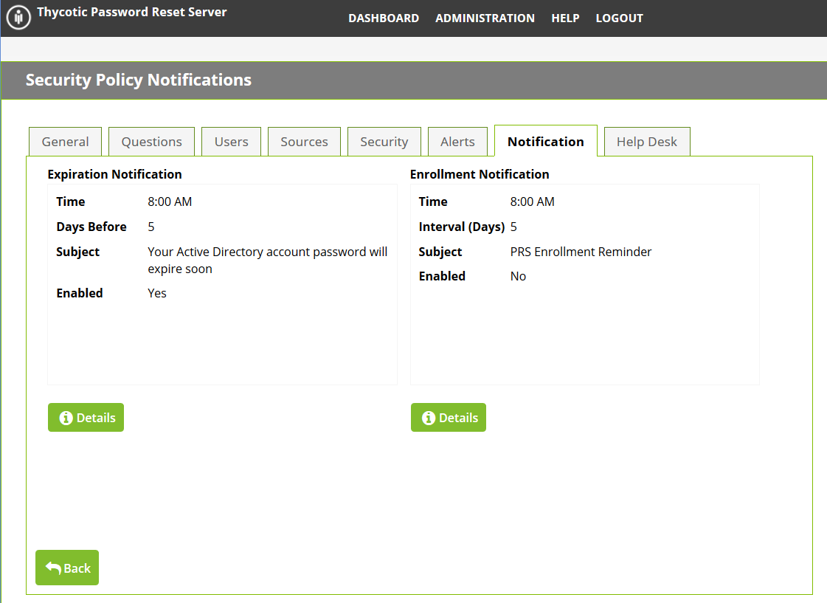827x603 pixels.
Task: Switch to the General tab
Action: (x=66, y=142)
